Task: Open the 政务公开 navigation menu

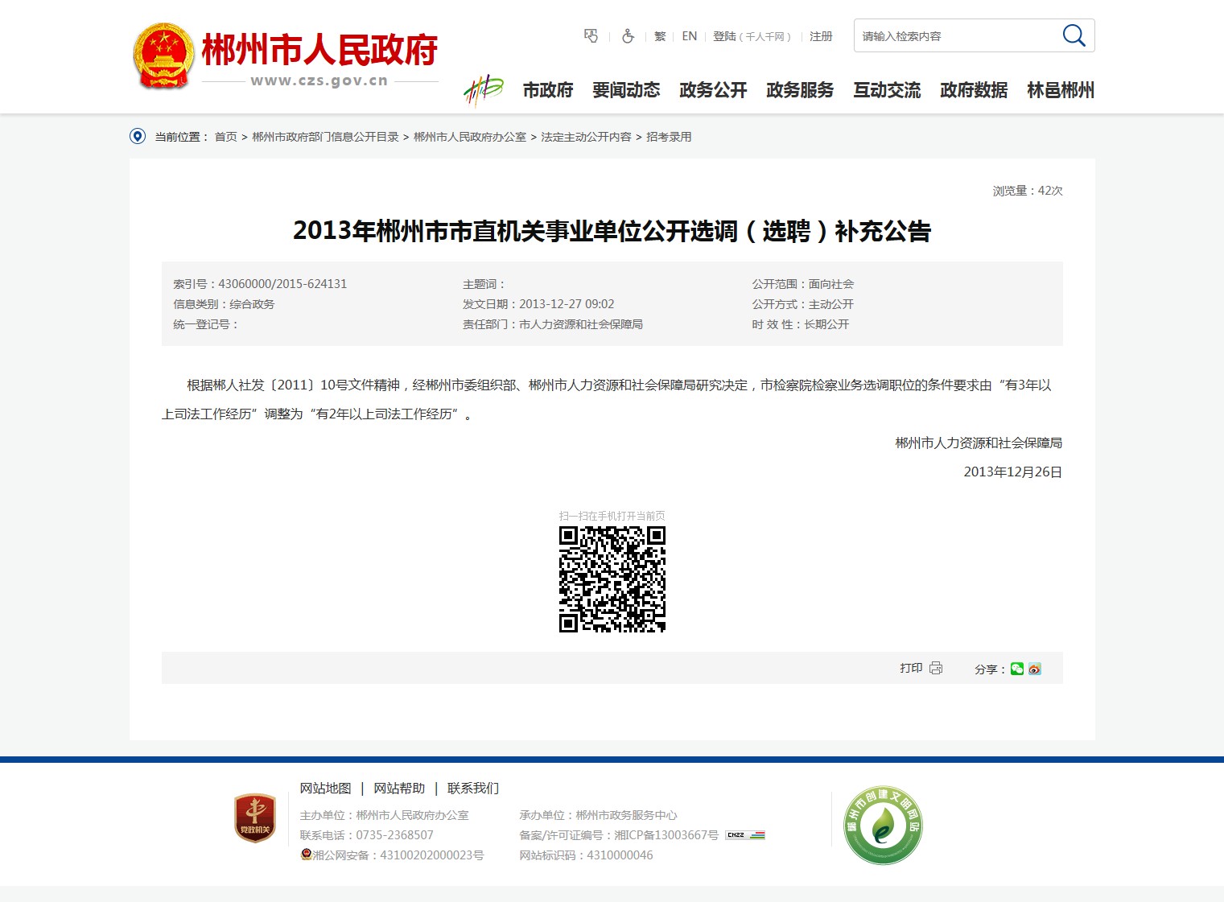Action: 713,90
